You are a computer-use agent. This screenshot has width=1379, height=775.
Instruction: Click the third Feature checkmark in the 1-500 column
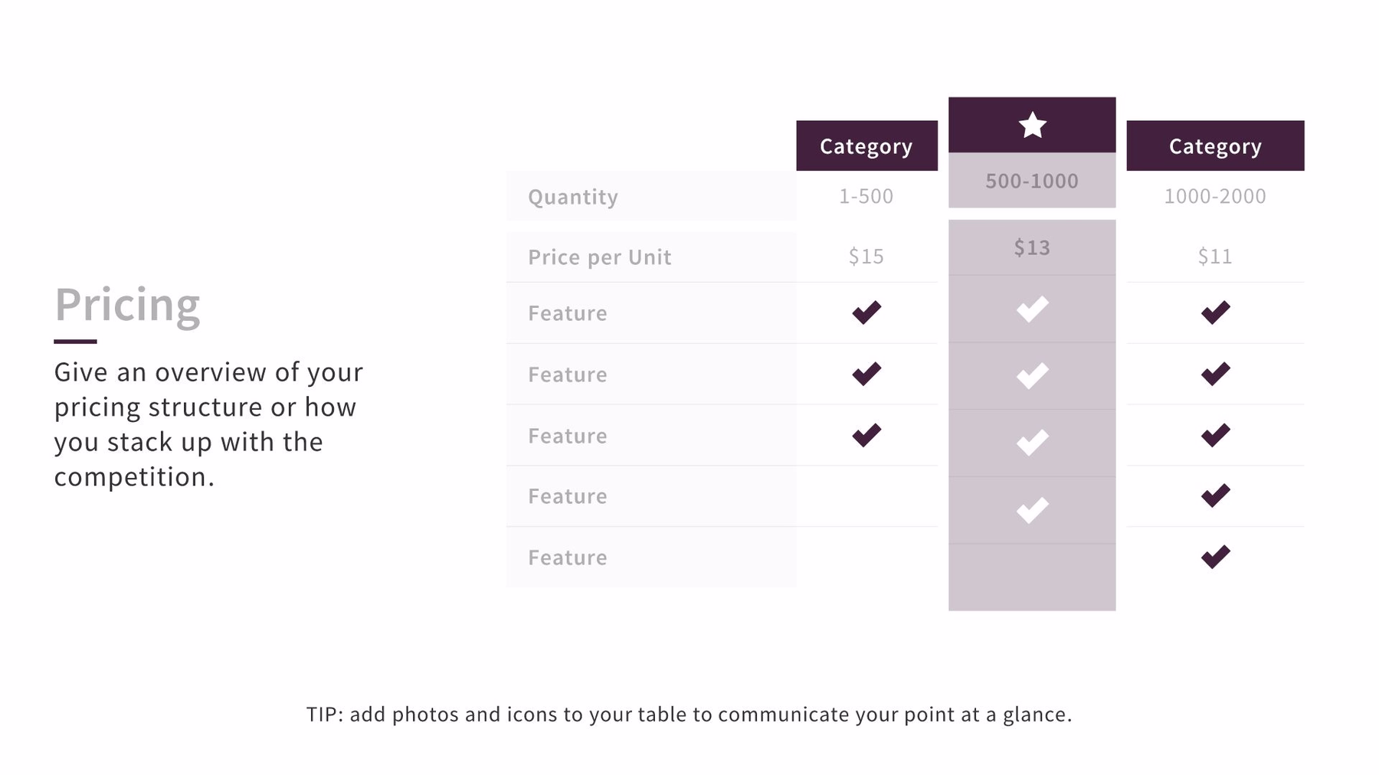click(x=866, y=435)
